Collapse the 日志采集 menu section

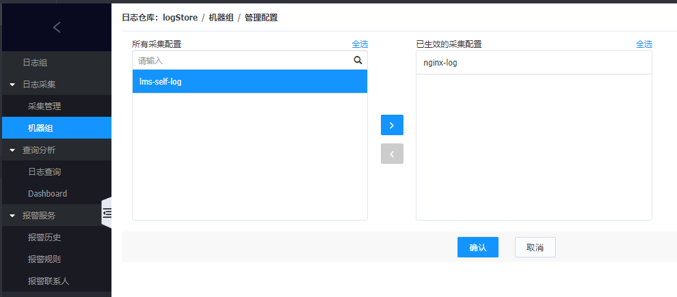tap(12, 85)
